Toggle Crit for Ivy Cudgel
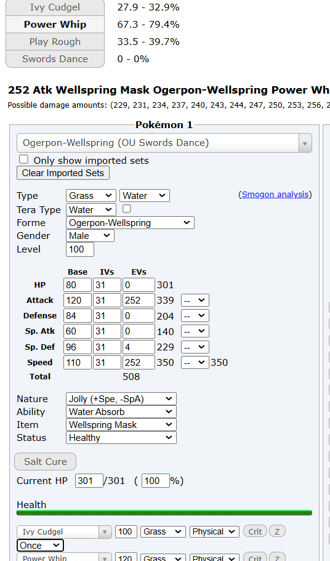This screenshot has height=561, width=330. (x=255, y=531)
